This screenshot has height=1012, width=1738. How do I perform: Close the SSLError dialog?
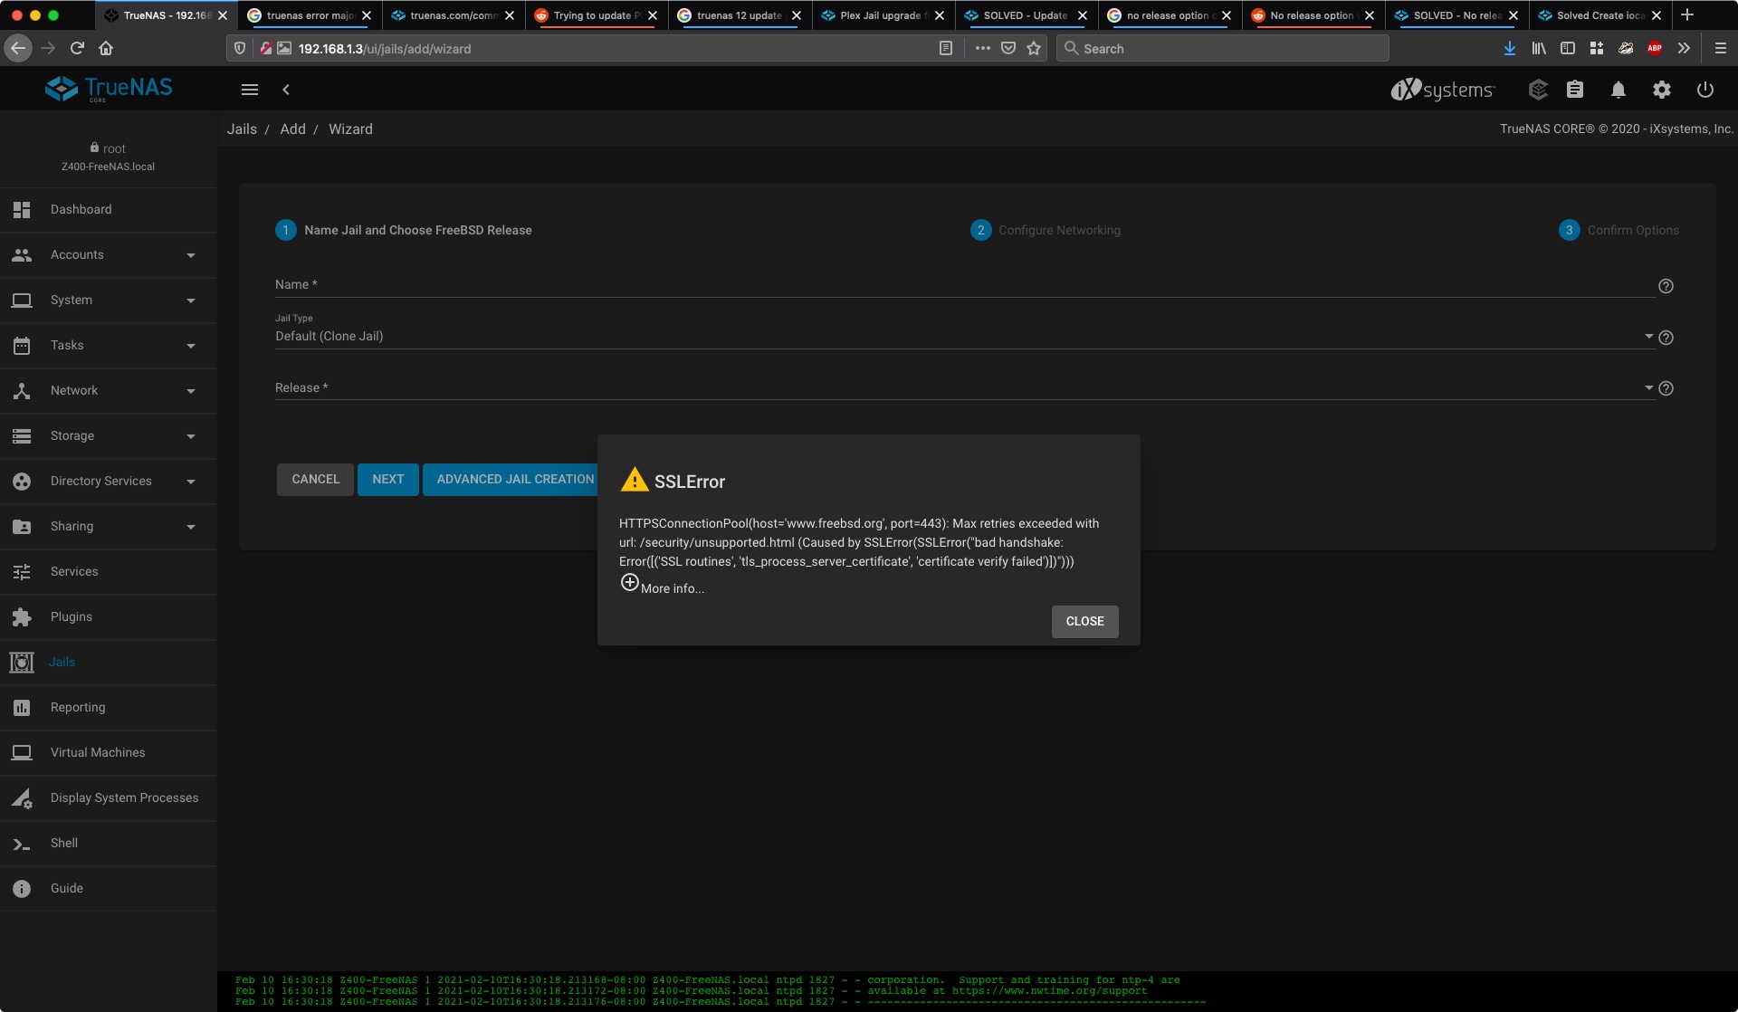point(1084,622)
